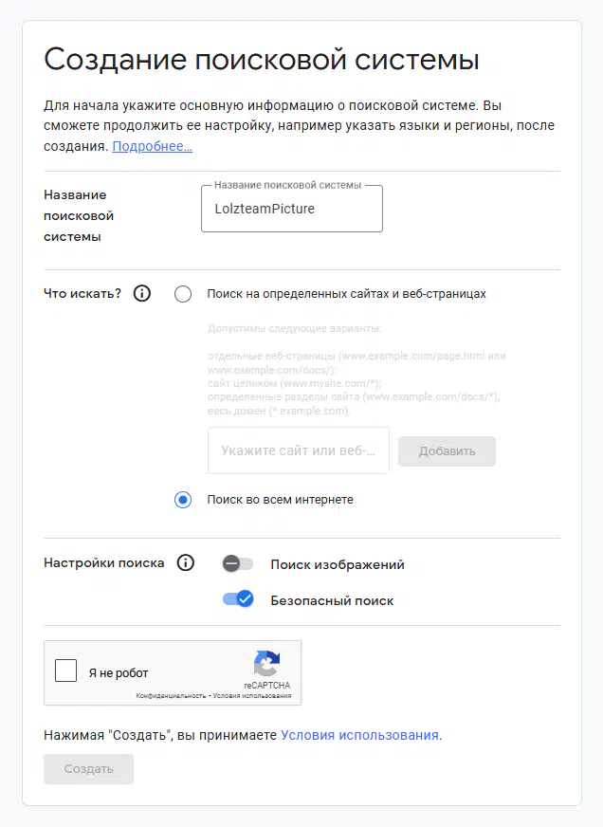Click the "Укажите сайт или веб-" input field
Image resolution: width=603 pixels, height=827 pixels.
coord(299,450)
